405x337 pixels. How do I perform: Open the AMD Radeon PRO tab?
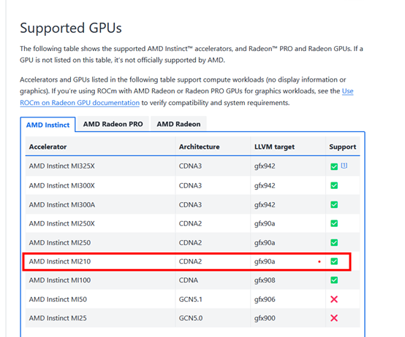click(113, 124)
